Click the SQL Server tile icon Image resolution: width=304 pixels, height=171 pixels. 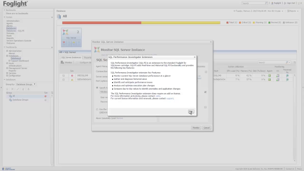click(x=66, y=32)
